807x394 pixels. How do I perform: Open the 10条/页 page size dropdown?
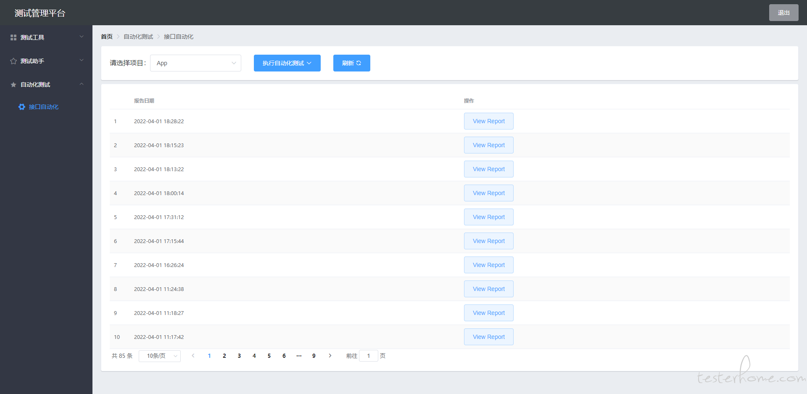(x=160, y=356)
